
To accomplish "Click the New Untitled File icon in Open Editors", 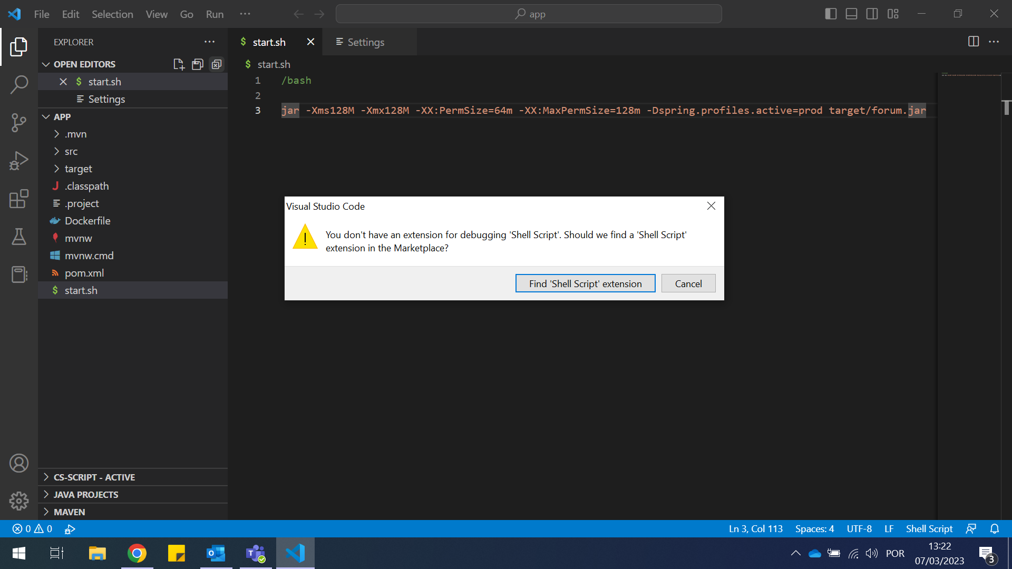I will point(179,64).
